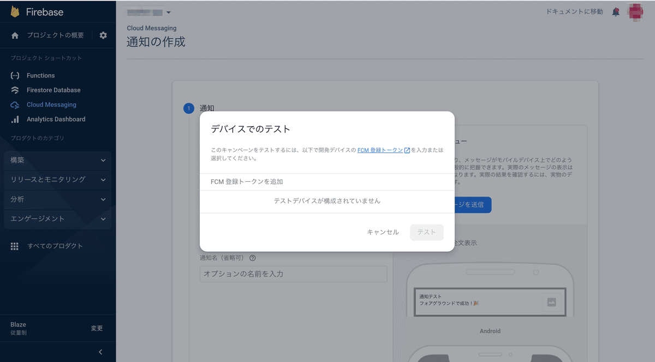This screenshot has height=362, width=655.
Task: Open すべてのプロダクト in the sidebar
Action: [x=55, y=246]
